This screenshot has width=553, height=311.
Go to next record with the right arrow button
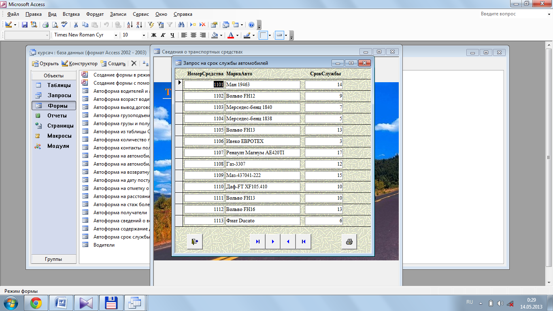pos(273,241)
